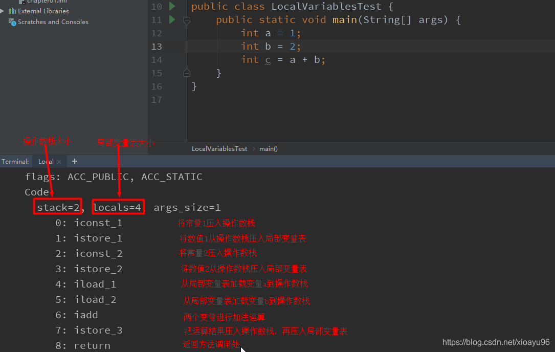Run LocalVariablesTest class from gutter line 10
This screenshot has height=352, width=555.
click(x=172, y=6)
